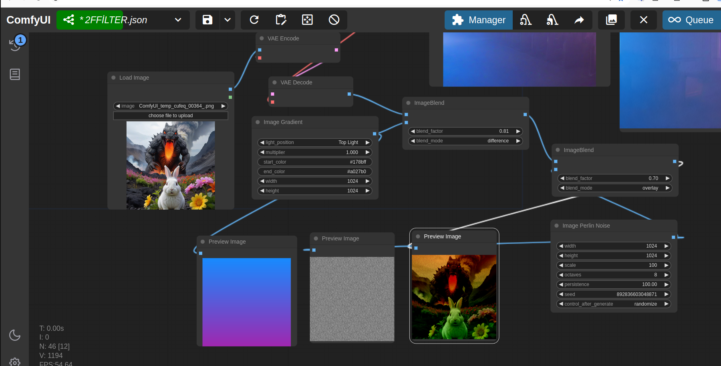Click the clipspace clipboard icon
Image resolution: width=721 pixels, height=366 pixels.
click(281, 20)
